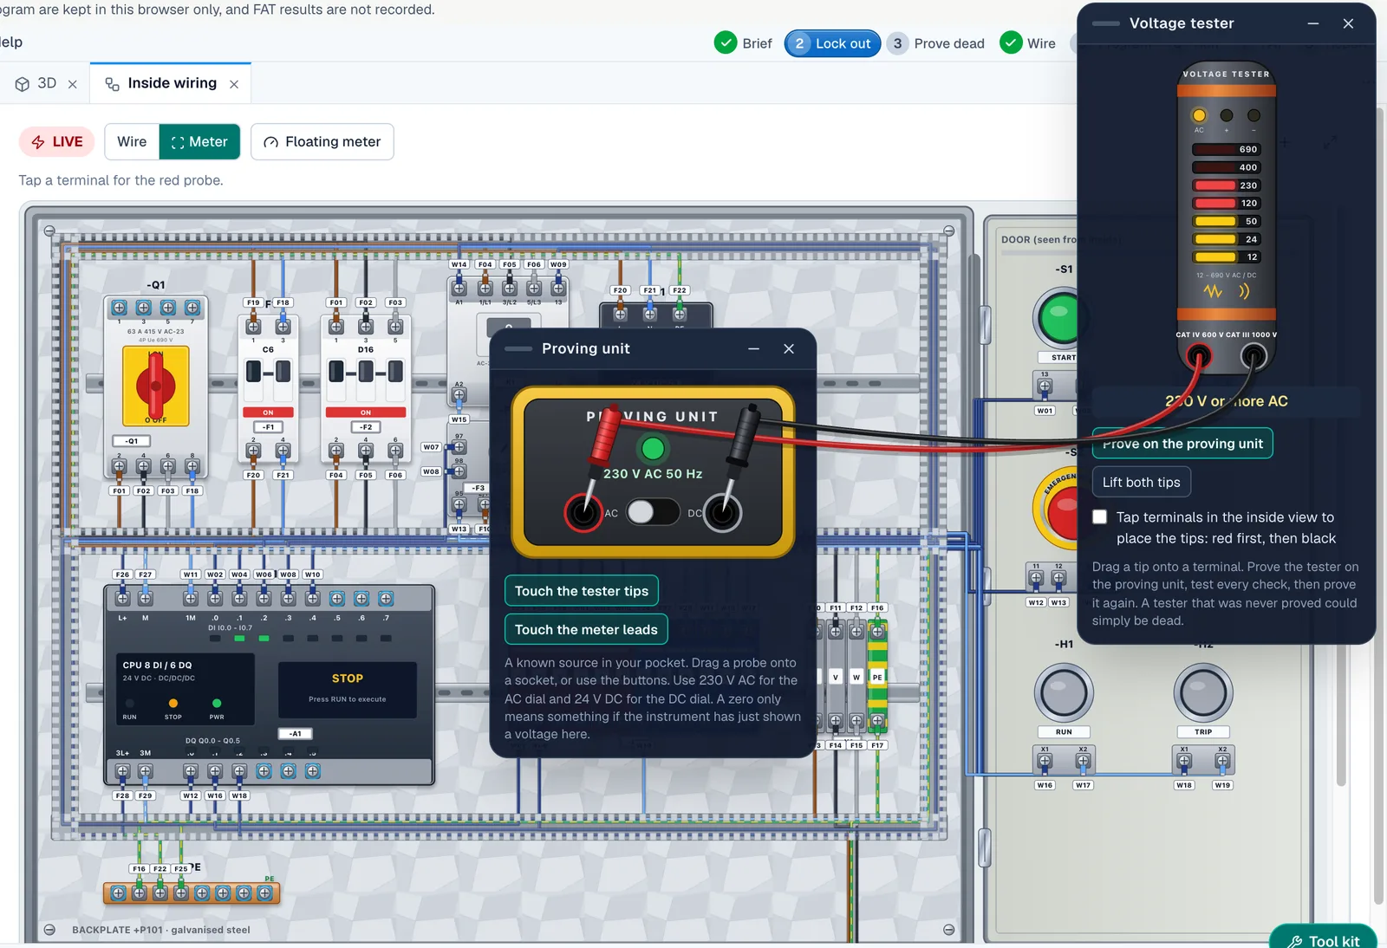This screenshot has height=948, width=1387.
Task: Click the tester's red probe socket
Action: pyautogui.click(x=1199, y=355)
